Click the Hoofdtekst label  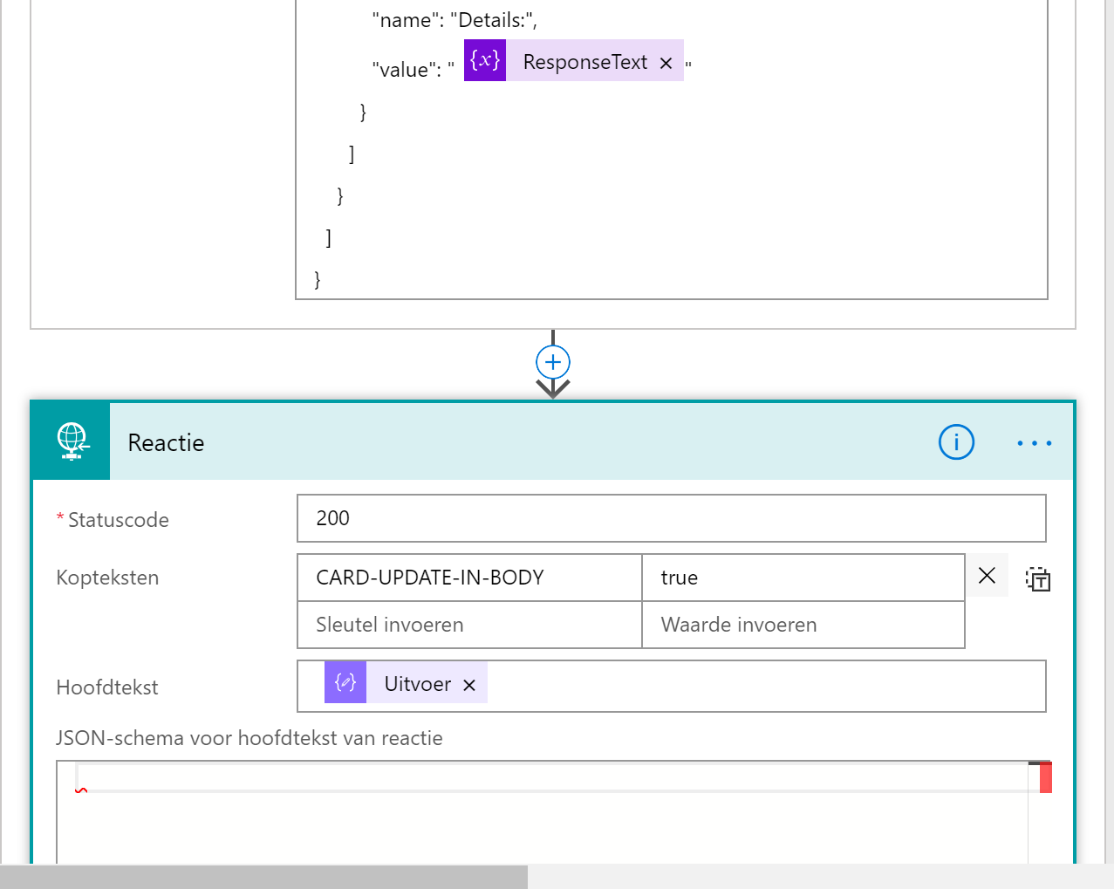107,687
